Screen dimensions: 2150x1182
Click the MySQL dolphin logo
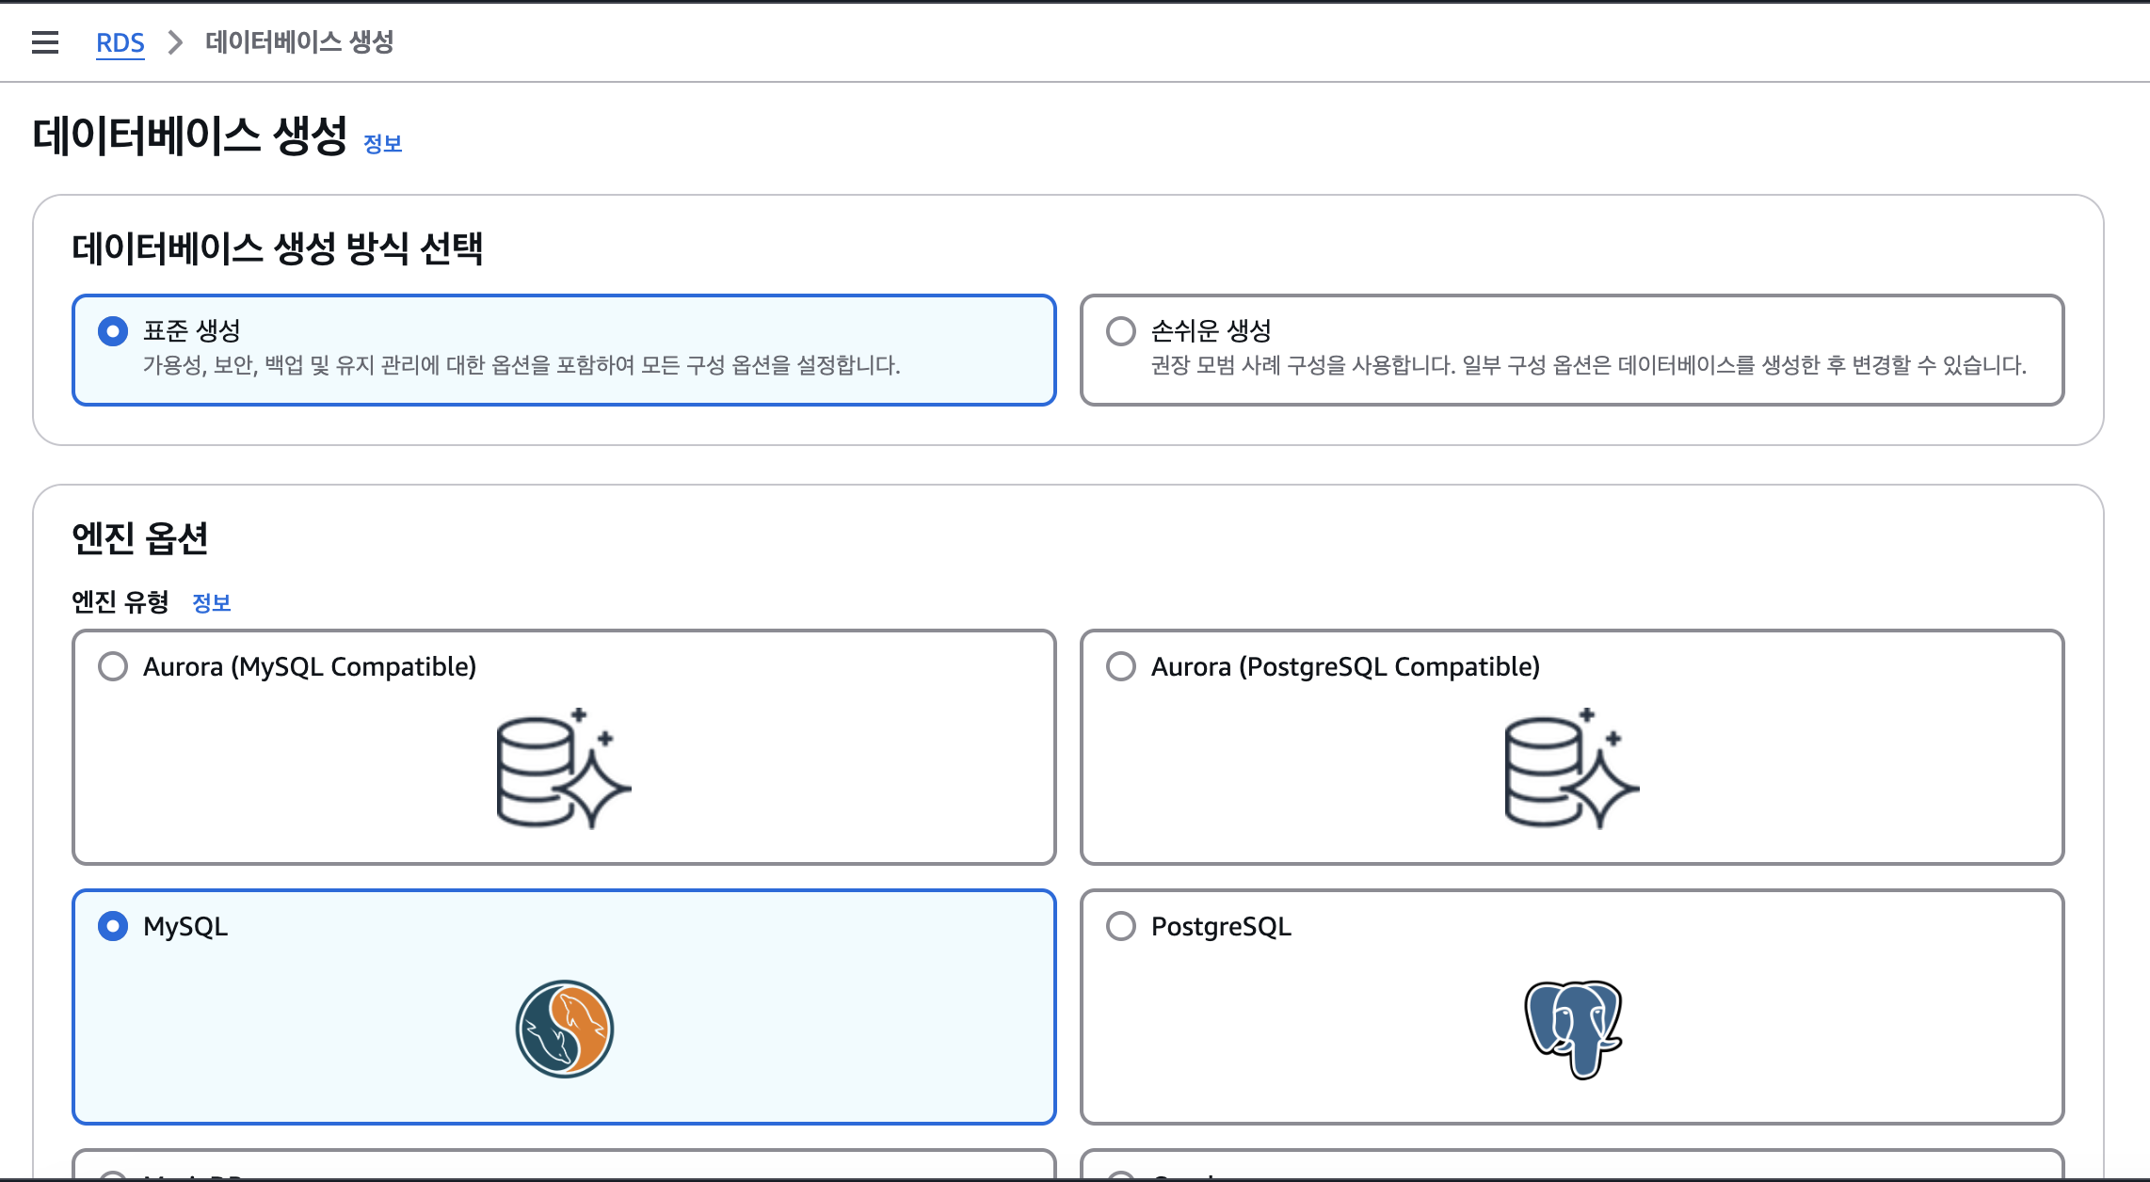point(564,1029)
